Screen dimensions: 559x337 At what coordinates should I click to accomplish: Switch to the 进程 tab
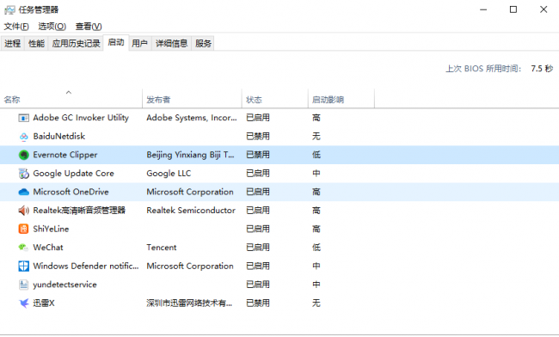(x=13, y=44)
